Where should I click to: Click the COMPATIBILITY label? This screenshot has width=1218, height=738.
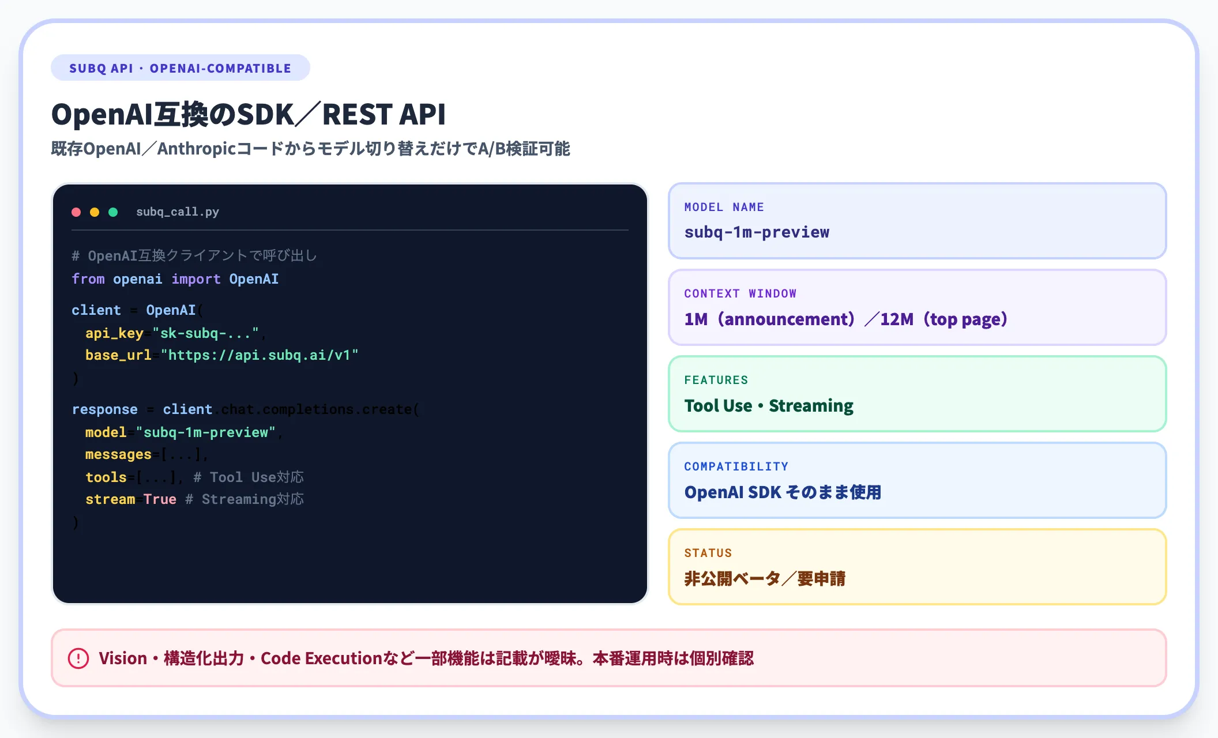coord(736,466)
